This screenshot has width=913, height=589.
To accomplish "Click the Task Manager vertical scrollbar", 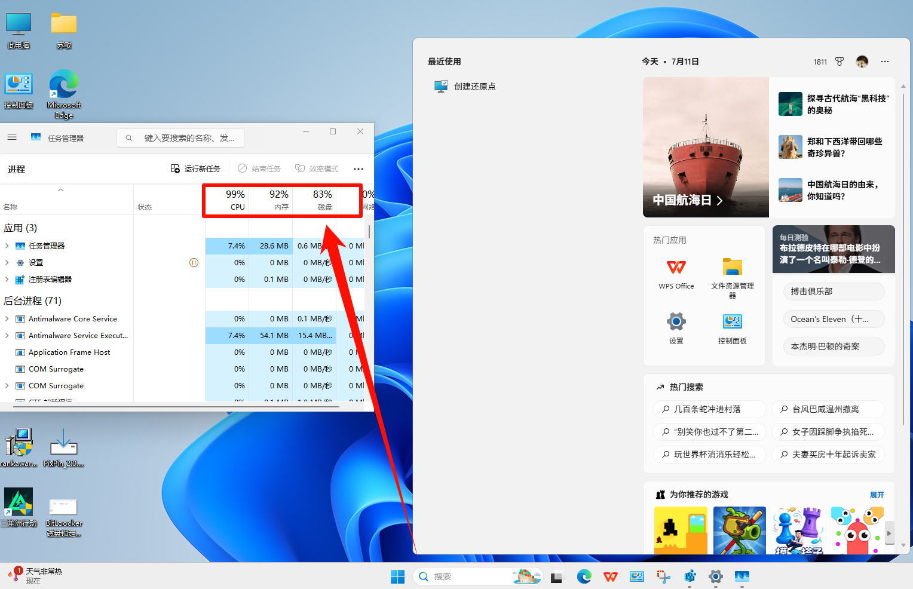I will (369, 232).
